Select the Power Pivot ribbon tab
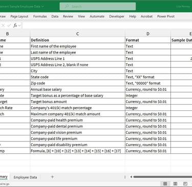Screen dimensions: 192x187 pos(166,16)
